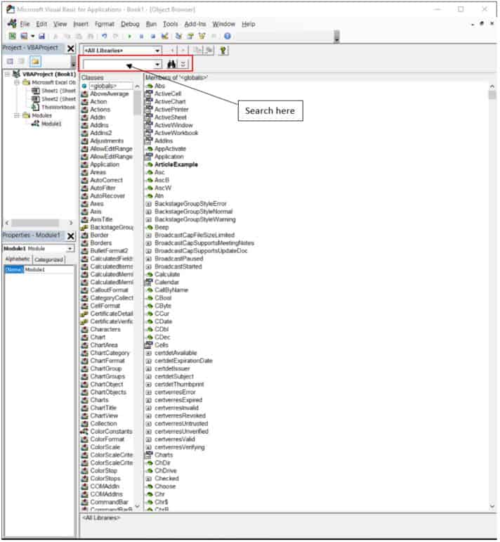Open VBA Help blue question icon
Image resolution: width=500 pixels, height=542 pixels.
point(228,36)
